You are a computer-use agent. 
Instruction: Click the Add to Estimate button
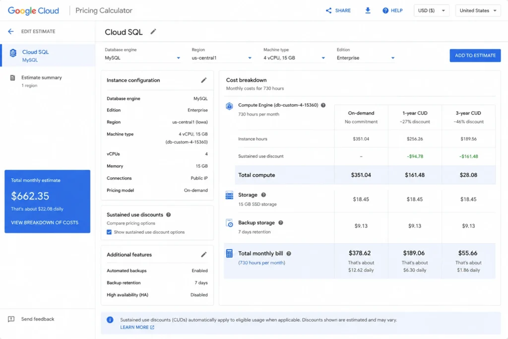click(x=475, y=56)
